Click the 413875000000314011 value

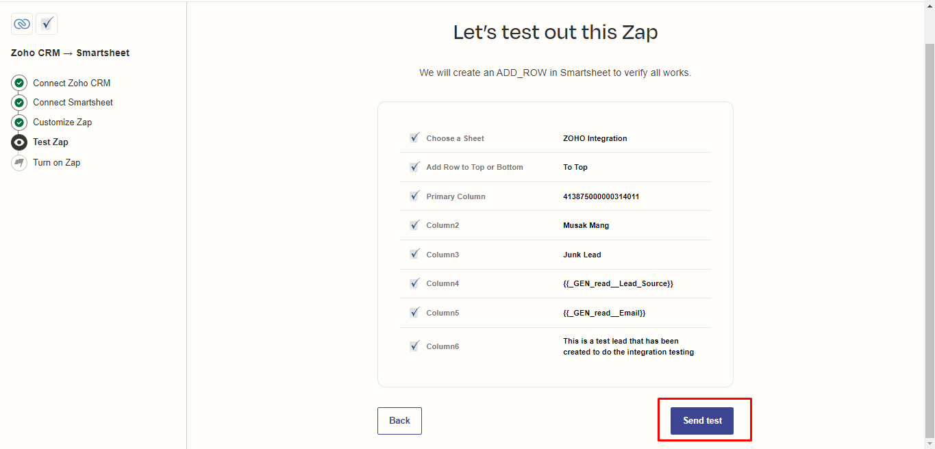coord(601,196)
